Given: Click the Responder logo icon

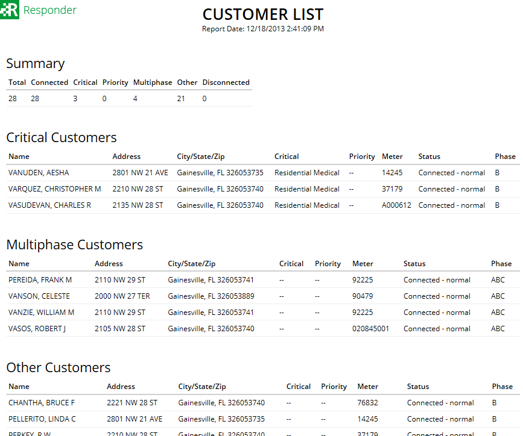Looking at the screenshot, I should click(x=10, y=10).
